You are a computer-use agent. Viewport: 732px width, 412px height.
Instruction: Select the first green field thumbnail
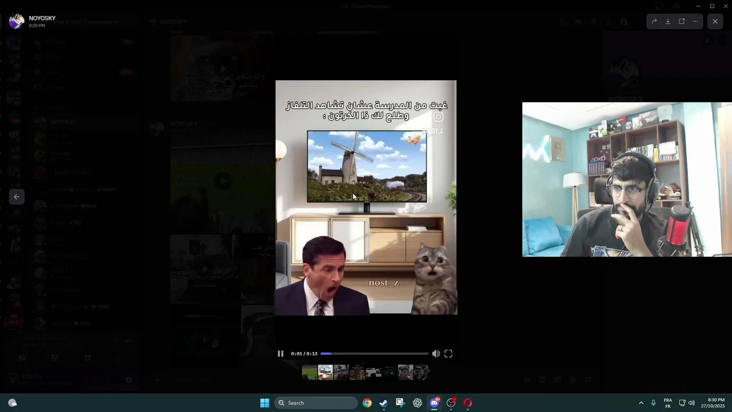point(309,373)
